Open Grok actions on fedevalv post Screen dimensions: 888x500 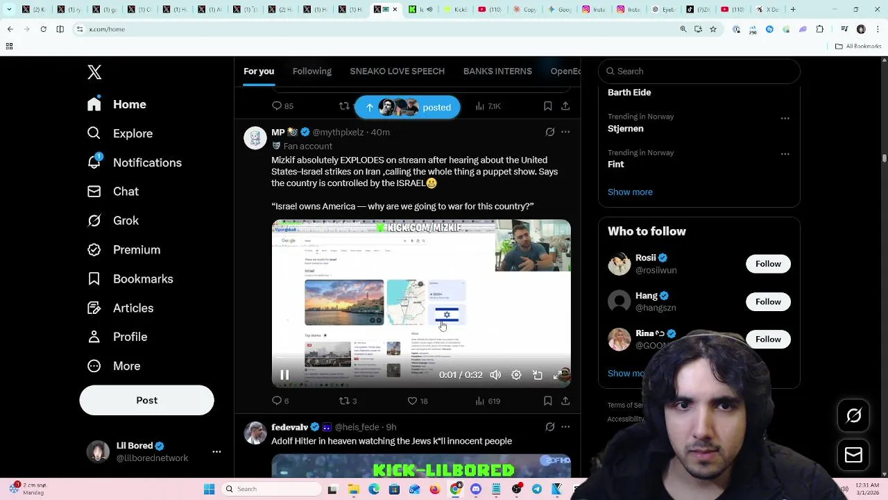pos(549,427)
